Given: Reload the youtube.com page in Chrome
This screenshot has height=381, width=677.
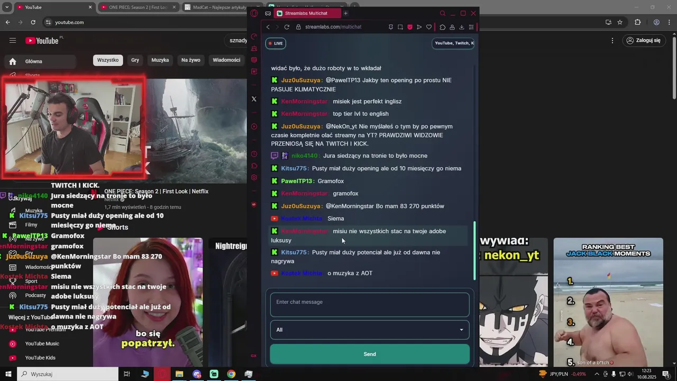Looking at the screenshot, I should coord(33,22).
